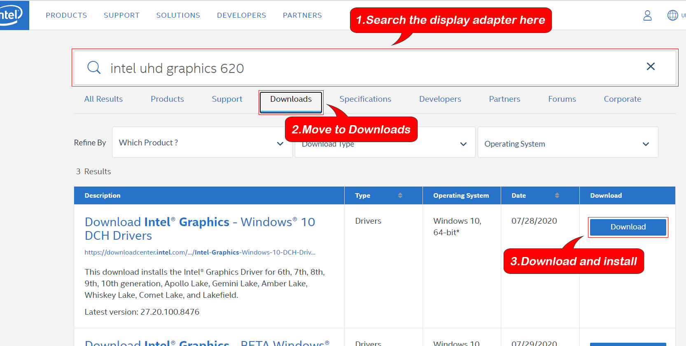Click the search input field
Image resolution: width=686 pixels, height=346 pixels.
coord(375,68)
